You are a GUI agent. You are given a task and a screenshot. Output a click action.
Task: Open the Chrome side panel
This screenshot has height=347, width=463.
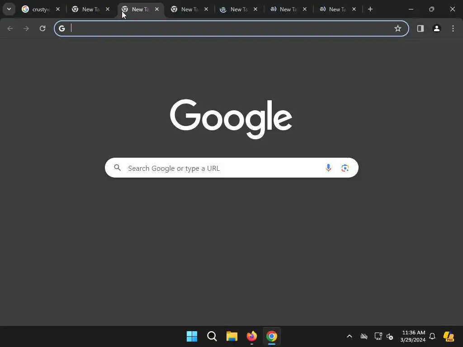[420, 28]
